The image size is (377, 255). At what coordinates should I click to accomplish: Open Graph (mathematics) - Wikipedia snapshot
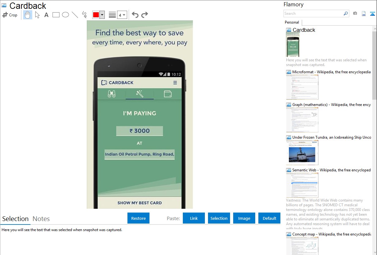tap(331, 105)
